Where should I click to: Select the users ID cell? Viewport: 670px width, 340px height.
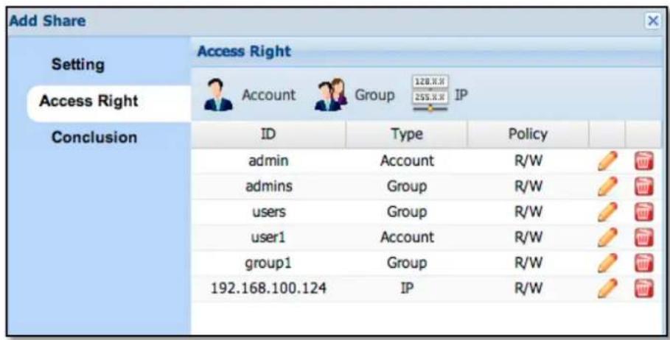coord(268,212)
